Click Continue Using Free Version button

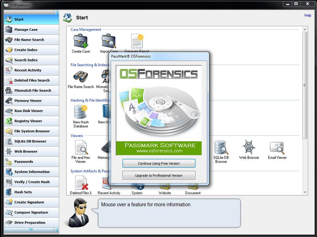coord(159,163)
